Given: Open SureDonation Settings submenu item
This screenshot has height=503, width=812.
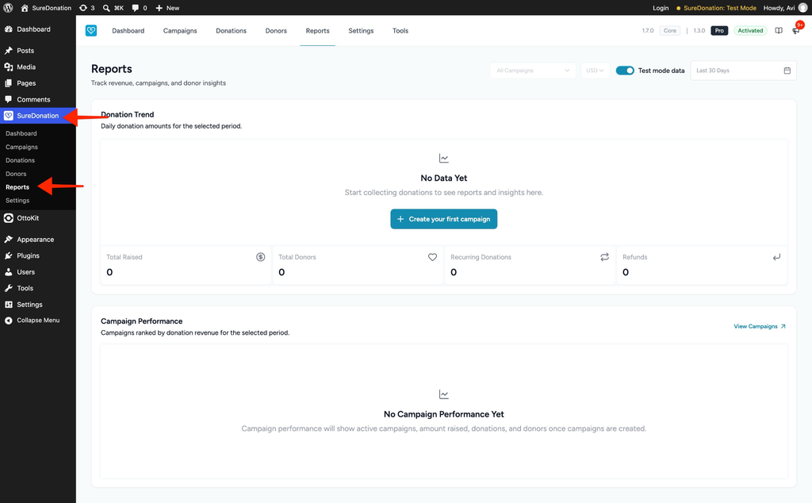Looking at the screenshot, I should 17,201.
